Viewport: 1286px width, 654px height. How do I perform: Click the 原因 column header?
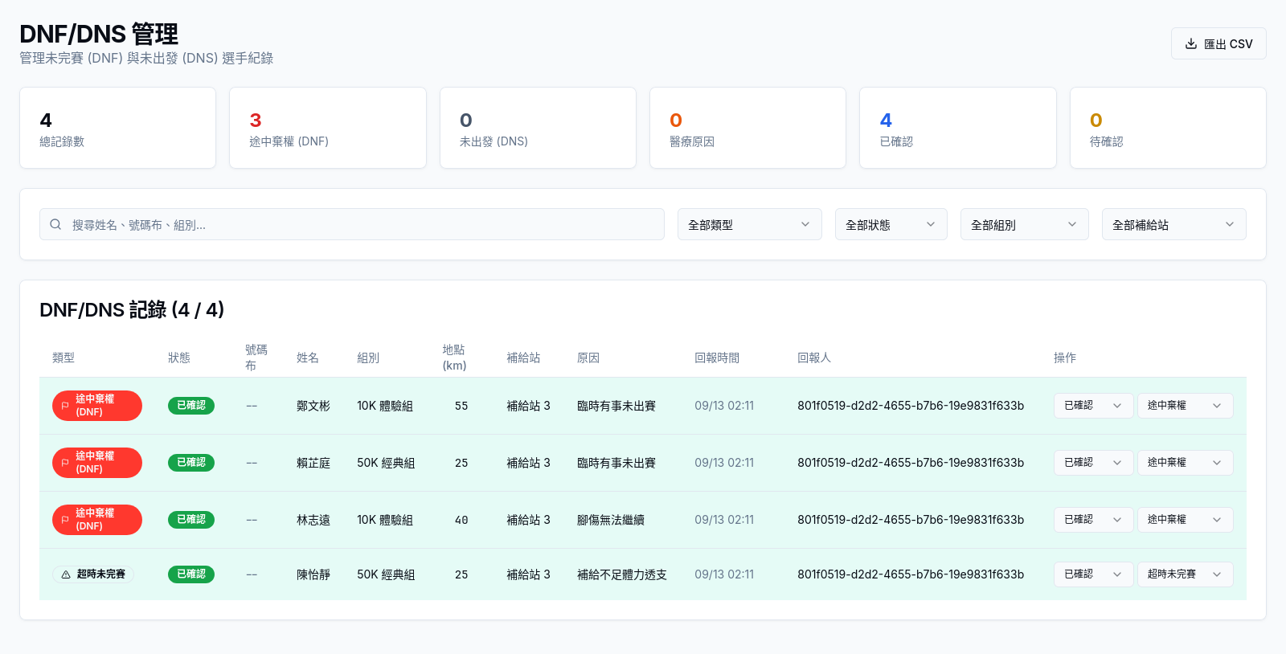[x=588, y=358]
